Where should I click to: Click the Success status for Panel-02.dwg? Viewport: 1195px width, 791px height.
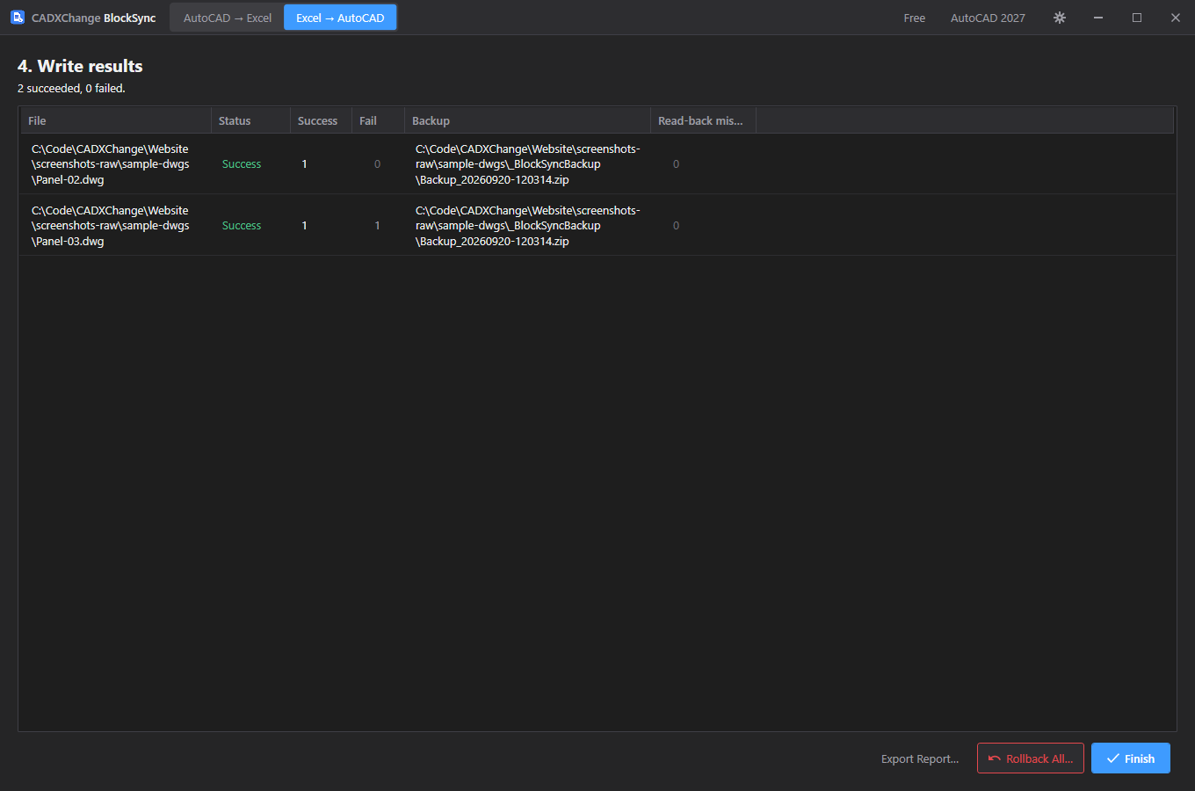(x=242, y=164)
